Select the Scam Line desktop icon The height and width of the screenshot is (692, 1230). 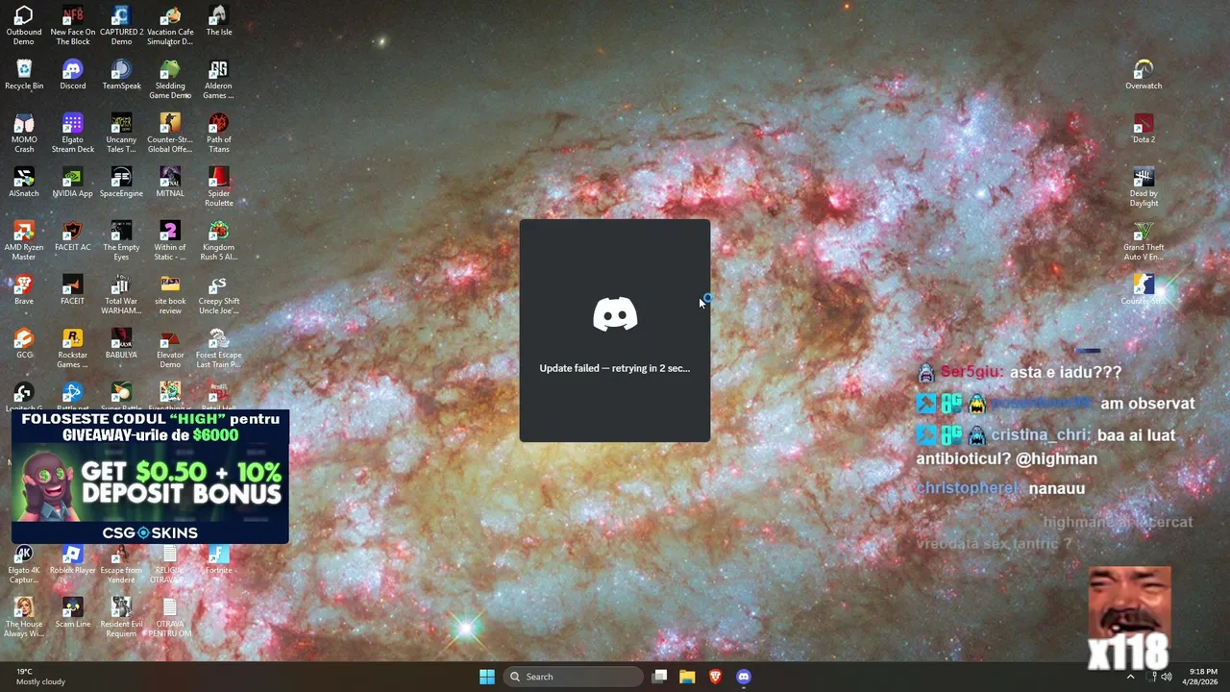coord(73,613)
